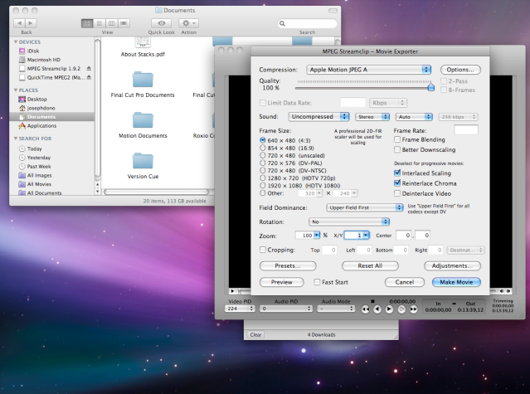This screenshot has height=394, width=530.
Task: Cancel the Movie Exporter dialog
Action: 405,282
